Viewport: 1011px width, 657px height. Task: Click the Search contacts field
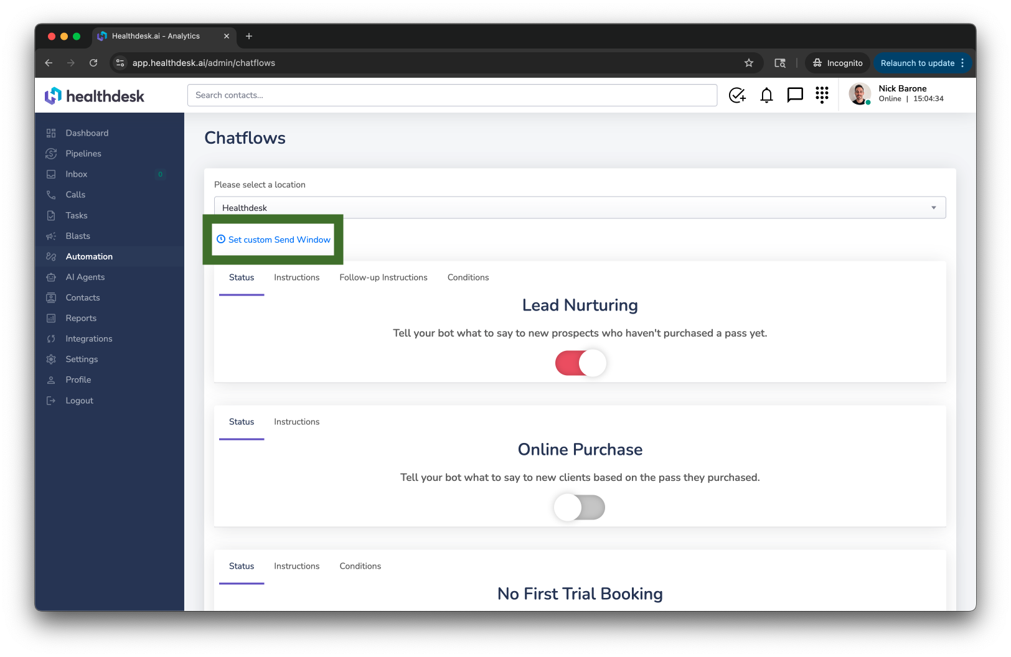point(453,95)
